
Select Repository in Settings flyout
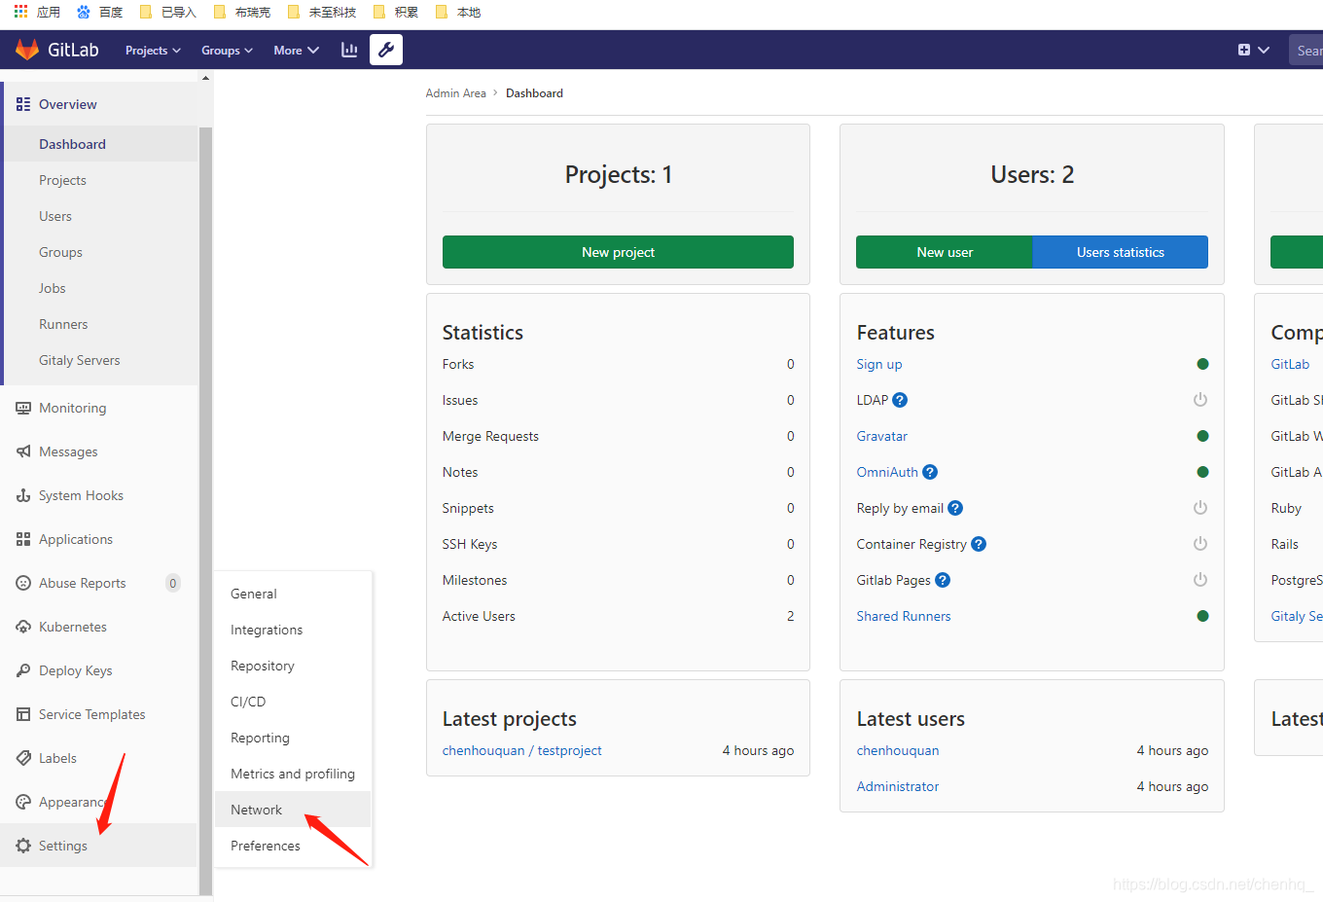coord(293,666)
